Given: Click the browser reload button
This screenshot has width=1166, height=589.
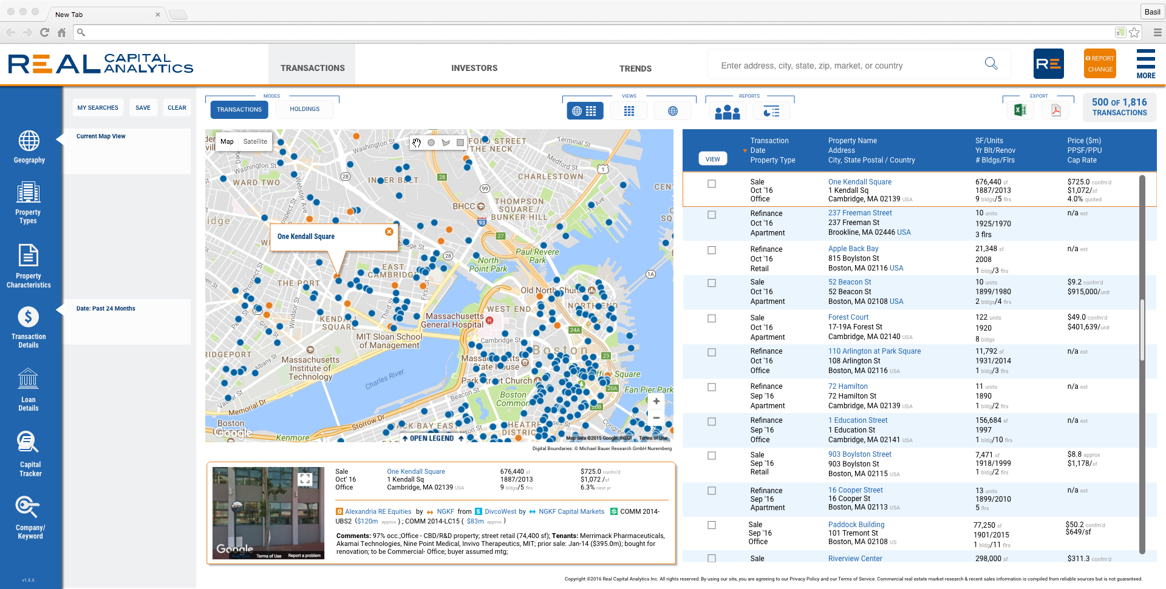Looking at the screenshot, I should pos(44,32).
